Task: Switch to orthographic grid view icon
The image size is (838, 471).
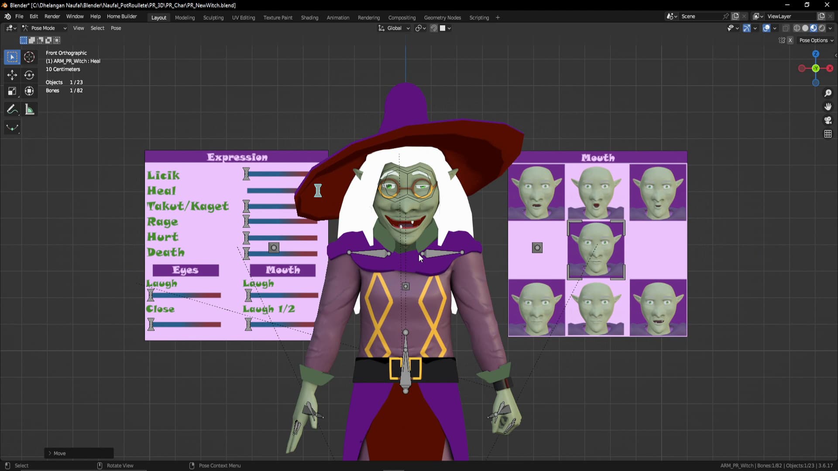Action: tap(828, 134)
